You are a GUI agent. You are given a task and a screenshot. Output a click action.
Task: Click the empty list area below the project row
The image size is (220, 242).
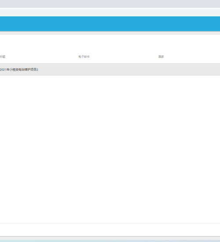110,149
